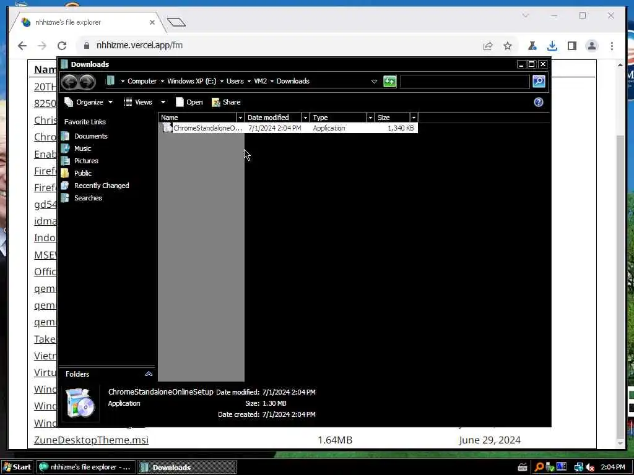The height and width of the screenshot is (475, 634).
Task: Click the explorer search input field
Action: pyautogui.click(x=464, y=82)
